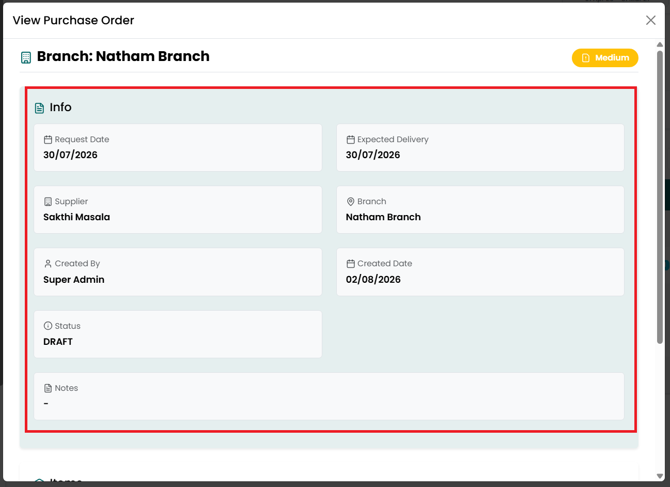Click the Created By label
670x487 pixels.
click(77, 264)
